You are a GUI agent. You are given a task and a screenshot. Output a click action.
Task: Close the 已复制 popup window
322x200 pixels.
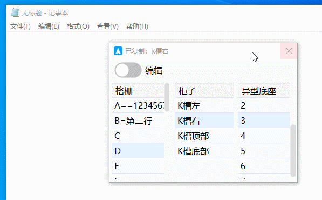289,51
